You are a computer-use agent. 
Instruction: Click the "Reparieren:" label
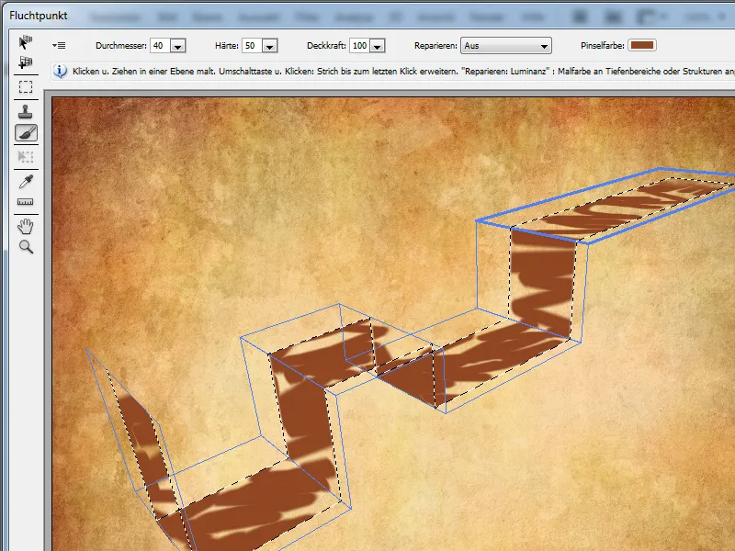coord(435,45)
